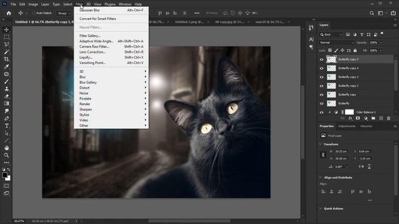Viewport: 399px width, 224px height.
Task: Hide the Butterfly copy layer
Action: 322,95
